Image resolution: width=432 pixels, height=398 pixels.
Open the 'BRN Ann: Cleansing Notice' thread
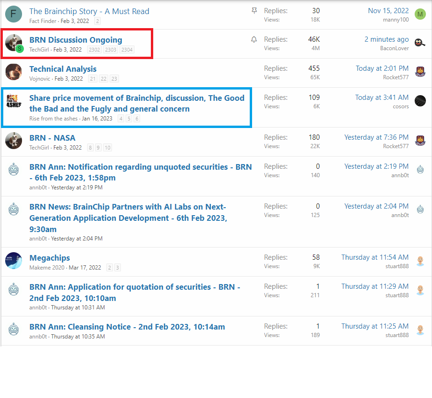(127, 327)
